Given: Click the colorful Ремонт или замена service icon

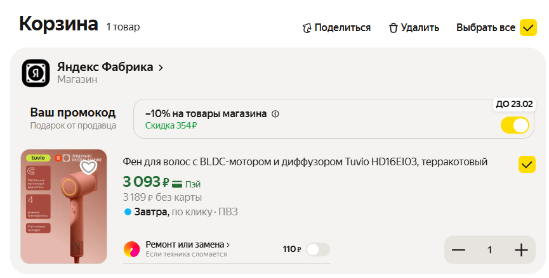Looking at the screenshot, I should [131, 249].
